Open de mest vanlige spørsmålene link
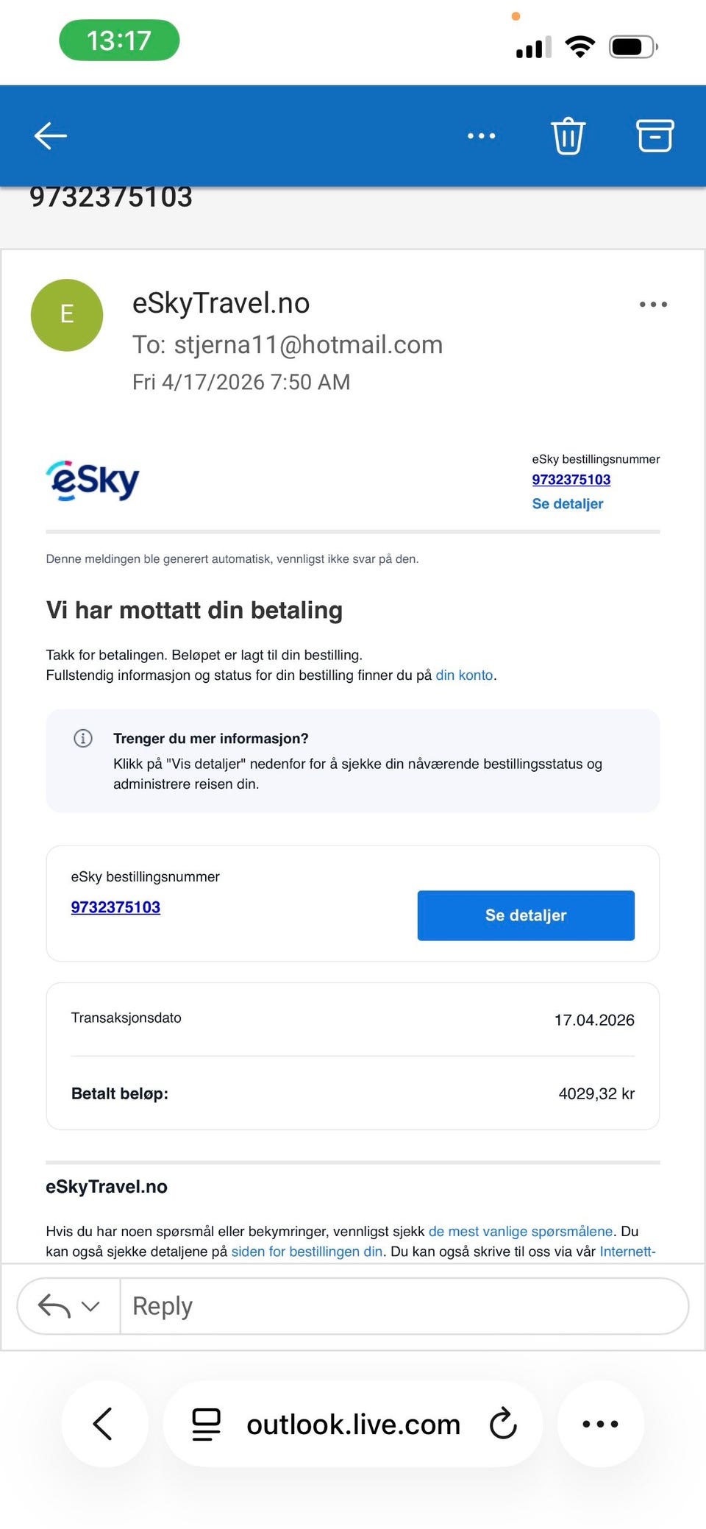Viewport: 706px width, 1529px height. [521, 1231]
